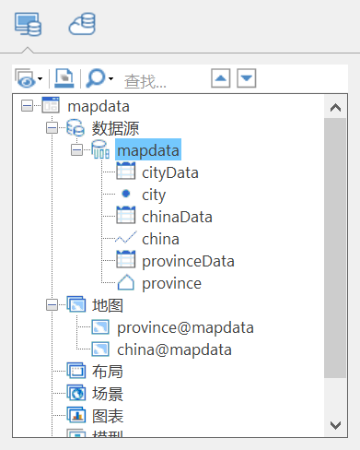Click the 地图 maps folder icon
This screenshot has height=450, width=360.
[x=76, y=304]
